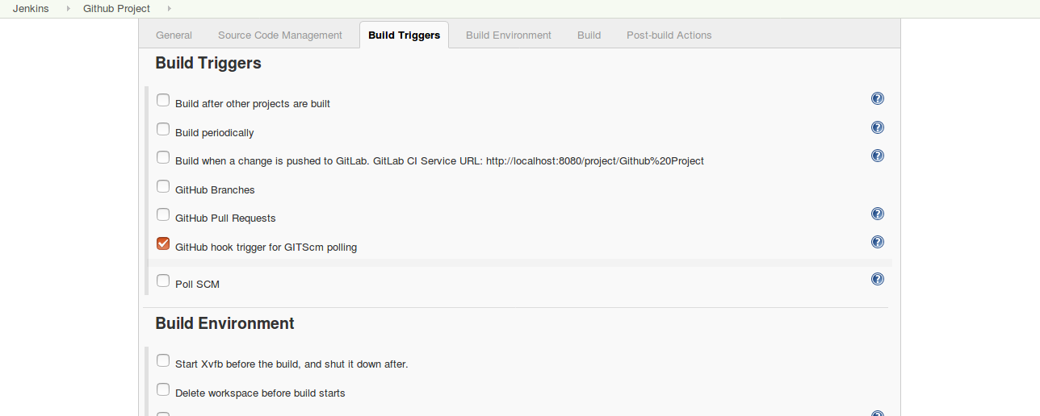Screen dimensions: 1040x416
Task: Open the Poll SCM help icon
Action: [x=878, y=279]
